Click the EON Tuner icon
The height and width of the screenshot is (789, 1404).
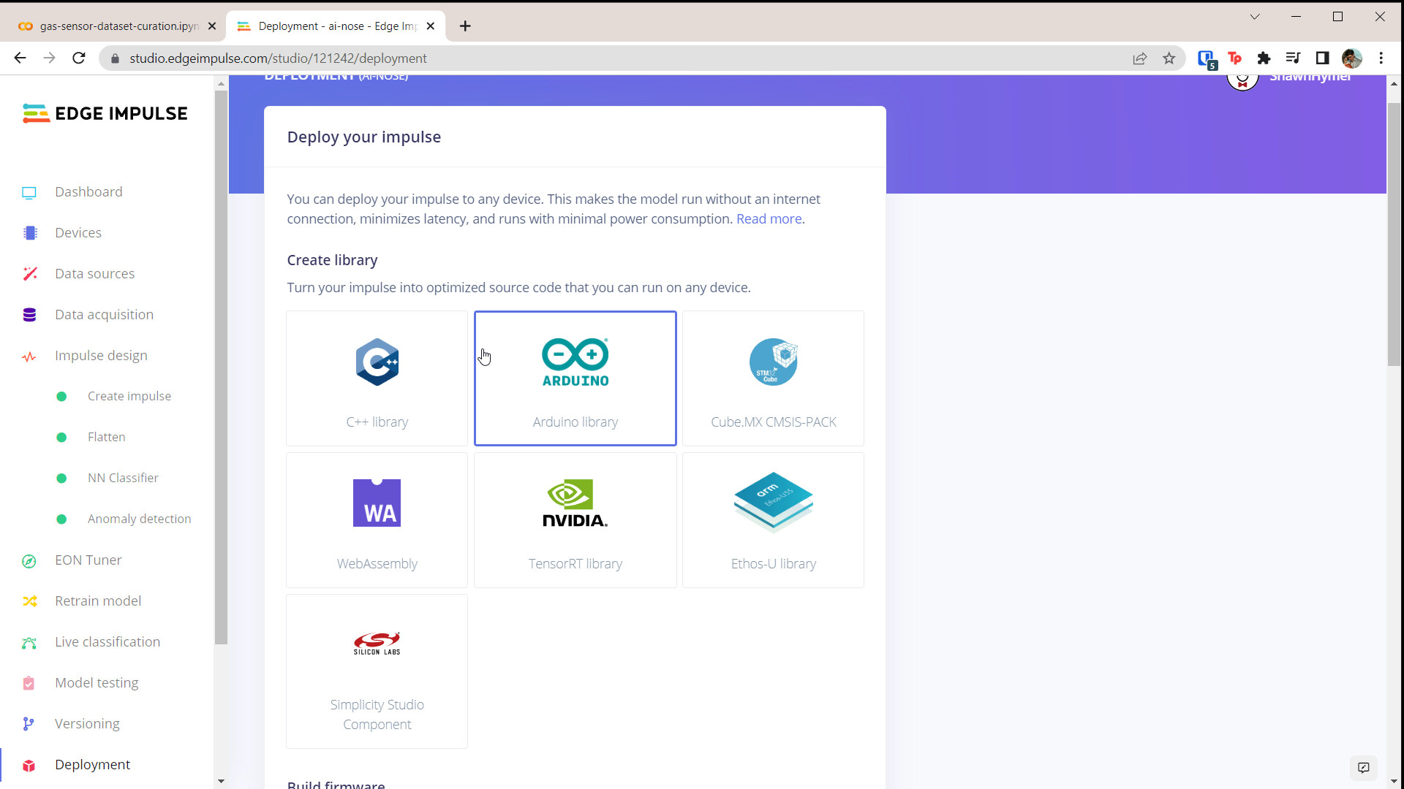[29, 561]
